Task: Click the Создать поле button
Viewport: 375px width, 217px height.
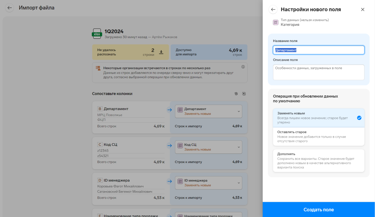Action: coord(319,210)
